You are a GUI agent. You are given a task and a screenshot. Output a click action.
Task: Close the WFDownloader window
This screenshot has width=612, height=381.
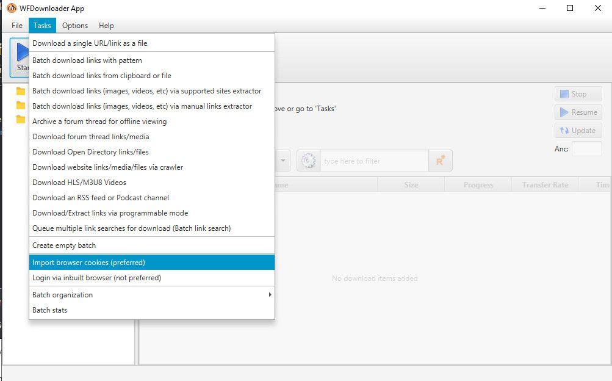[x=597, y=8]
